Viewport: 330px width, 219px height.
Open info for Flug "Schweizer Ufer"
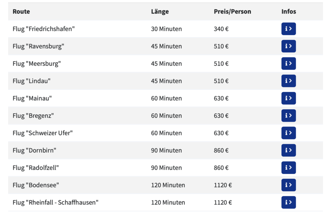[x=288, y=133]
